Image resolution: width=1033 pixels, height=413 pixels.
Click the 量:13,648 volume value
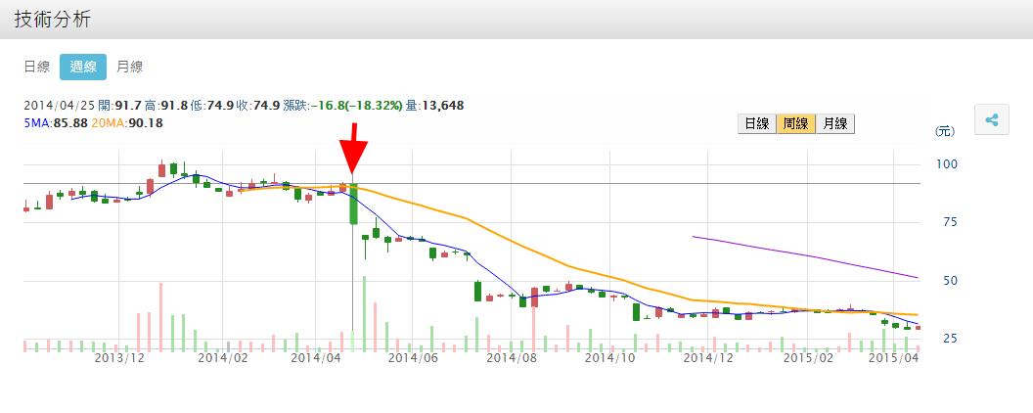point(434,106)
